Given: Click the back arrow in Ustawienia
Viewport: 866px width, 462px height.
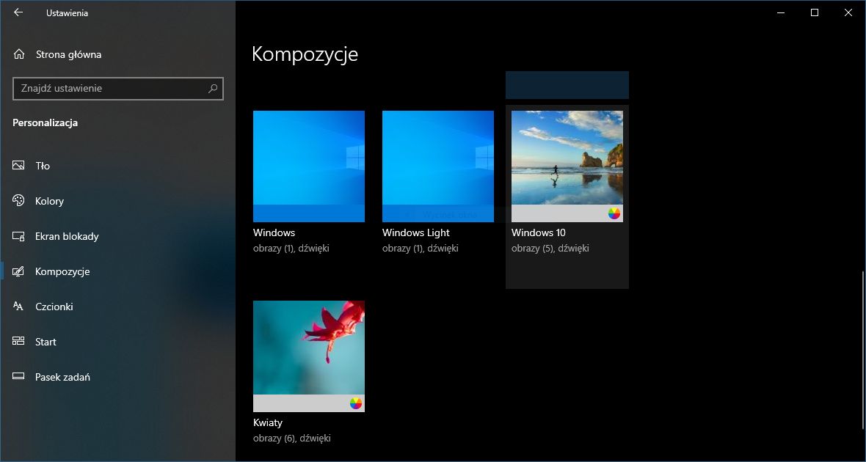Looking at the screenshot, I should (18, 12).
